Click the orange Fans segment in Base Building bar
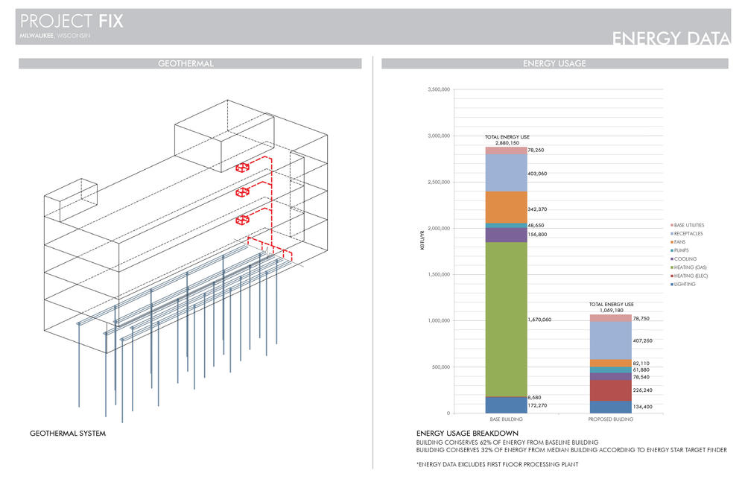Viewport: 745px width, 482px height. point(506,207)
